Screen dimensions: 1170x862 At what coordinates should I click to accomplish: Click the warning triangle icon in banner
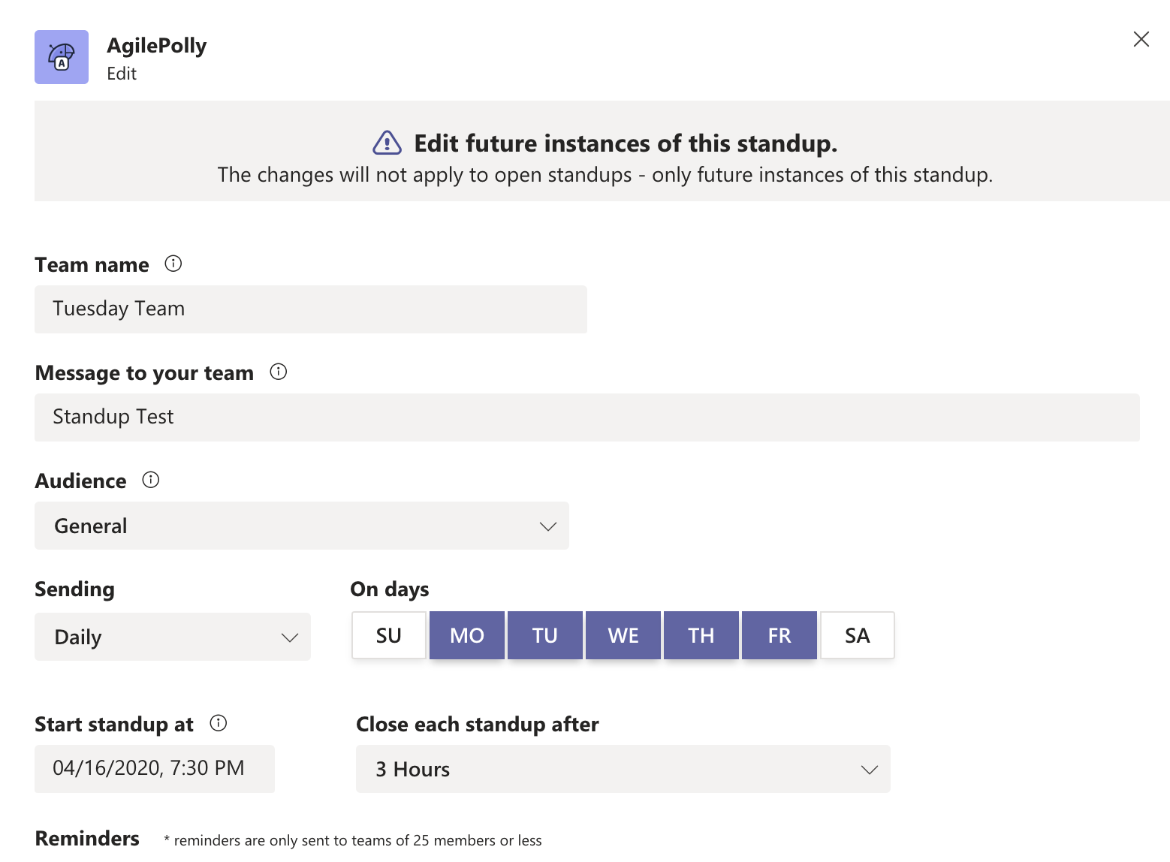tap(387, 143)
